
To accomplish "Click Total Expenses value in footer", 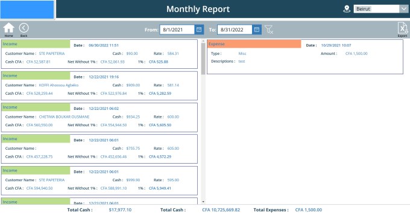I will coord(309,210).
